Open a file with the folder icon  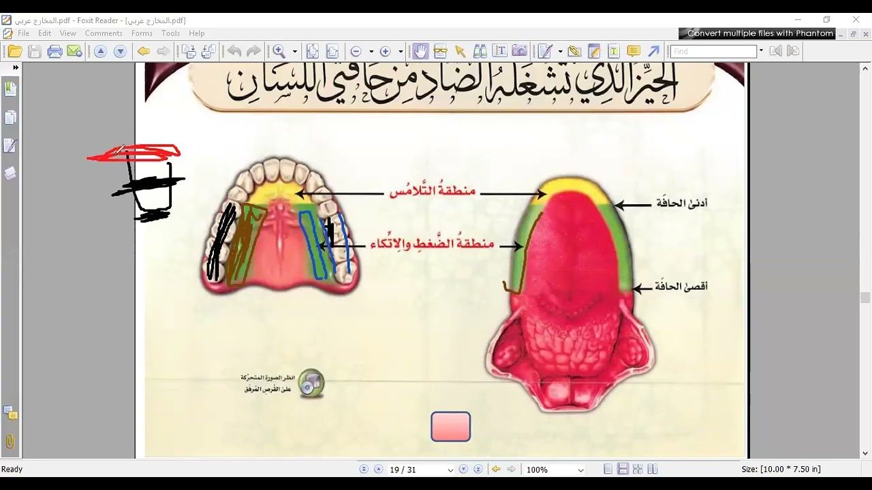click(x=14, y=51)
